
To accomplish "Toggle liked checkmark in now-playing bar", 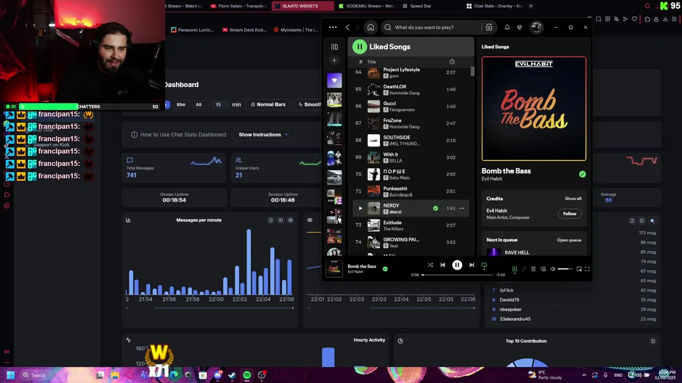I will point(385,269).
